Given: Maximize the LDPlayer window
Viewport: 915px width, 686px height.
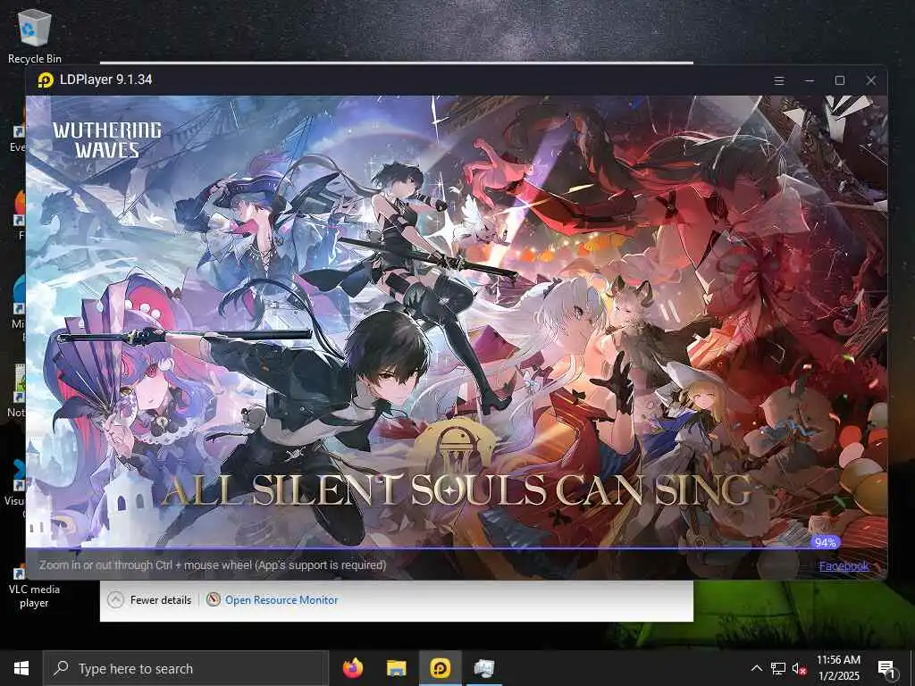Looking at the screenshot, I should 840,80.
